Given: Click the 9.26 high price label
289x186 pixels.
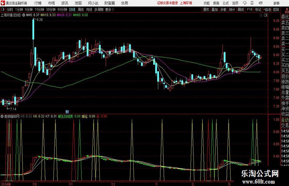Looking at the screenshot, I should 40,20.
